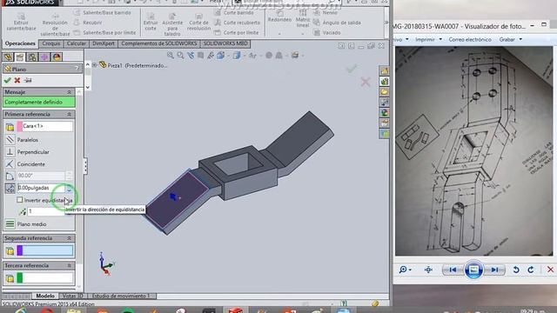Click the Ángulo de salida tool
The width and height of the screenshot is (557, 313).
pos(338,23)
